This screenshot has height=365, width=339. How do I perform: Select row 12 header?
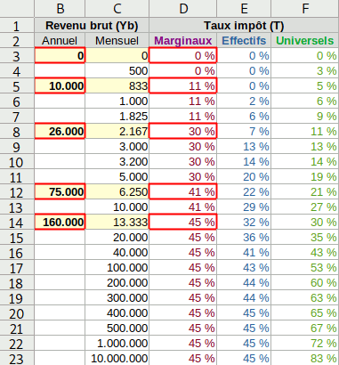(x=17, y=192)
